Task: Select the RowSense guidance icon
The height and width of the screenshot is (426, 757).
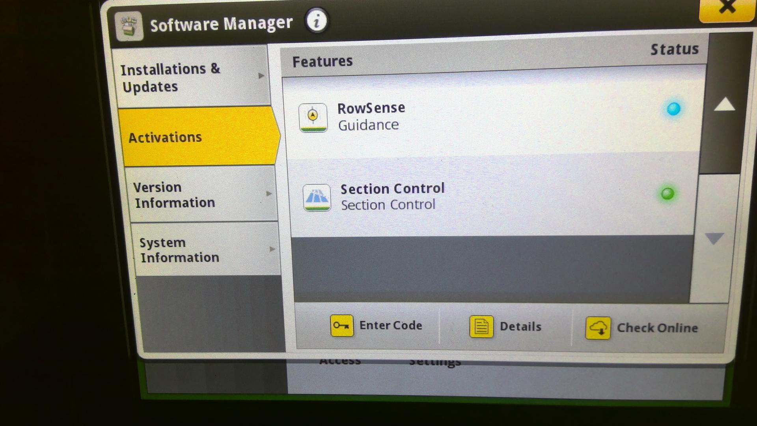Action: [313, 118]
